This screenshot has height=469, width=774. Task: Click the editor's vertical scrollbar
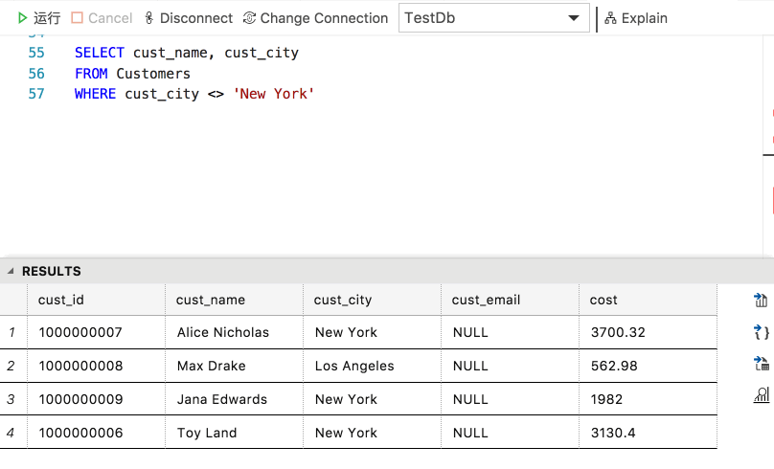(768, 145)
